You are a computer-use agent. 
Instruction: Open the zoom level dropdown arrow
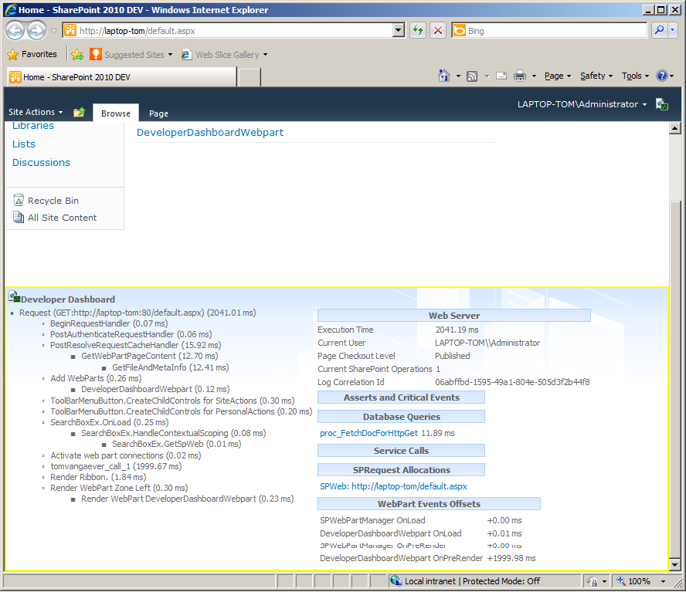(x=664, y=581)
